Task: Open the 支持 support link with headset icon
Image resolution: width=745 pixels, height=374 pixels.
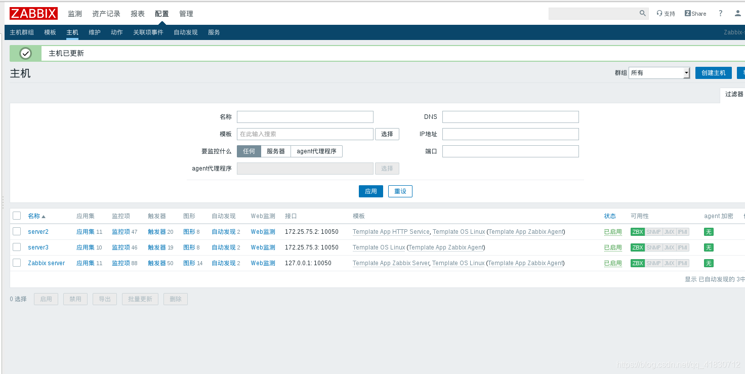Action: tap(666, 14)
